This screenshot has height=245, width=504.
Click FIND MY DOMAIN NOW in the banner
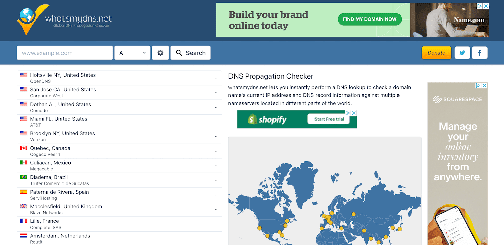pyautogui.click(x=370, y=19)
